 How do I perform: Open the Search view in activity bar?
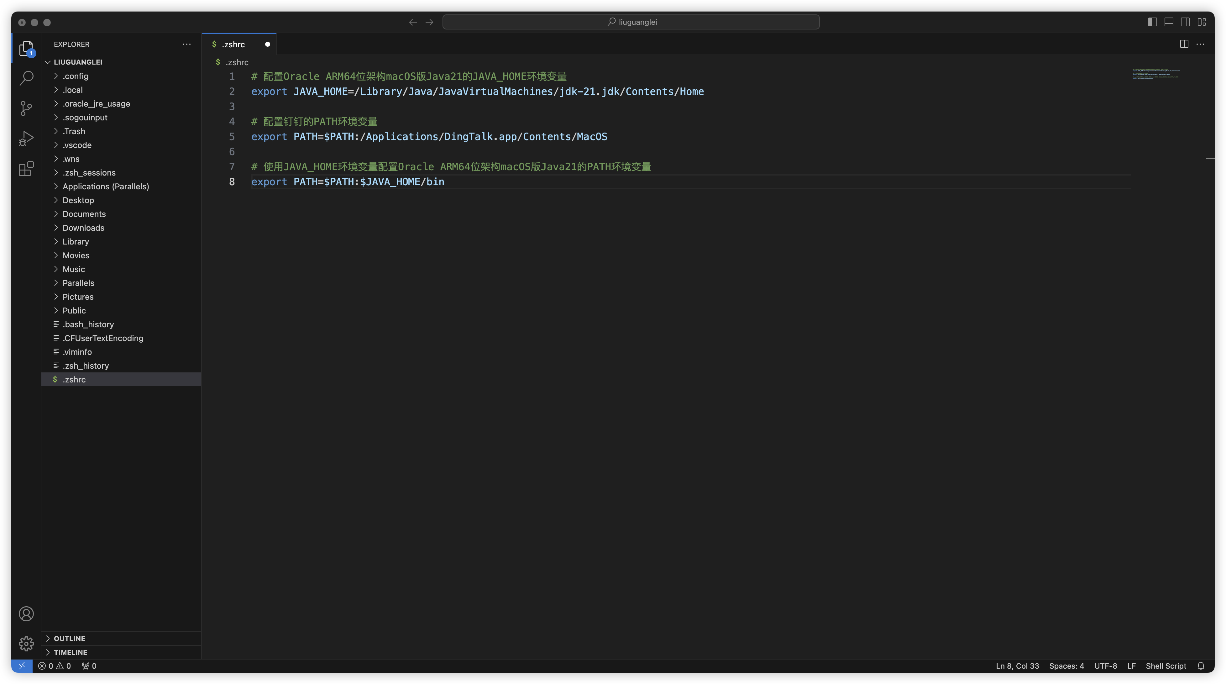click(x=26, y=78)
